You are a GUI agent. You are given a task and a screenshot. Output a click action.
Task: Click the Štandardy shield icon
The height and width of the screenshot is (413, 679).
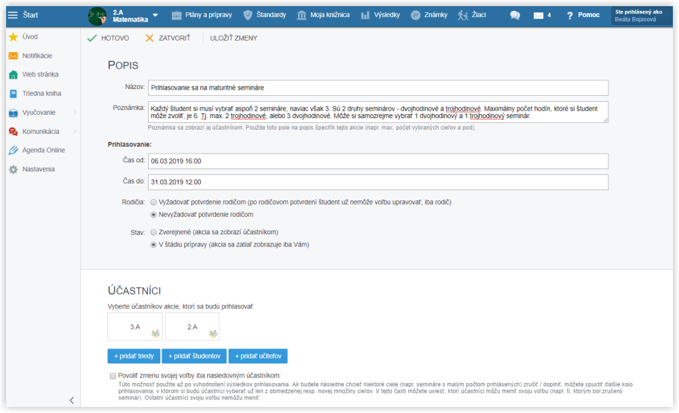coord(248,15)
